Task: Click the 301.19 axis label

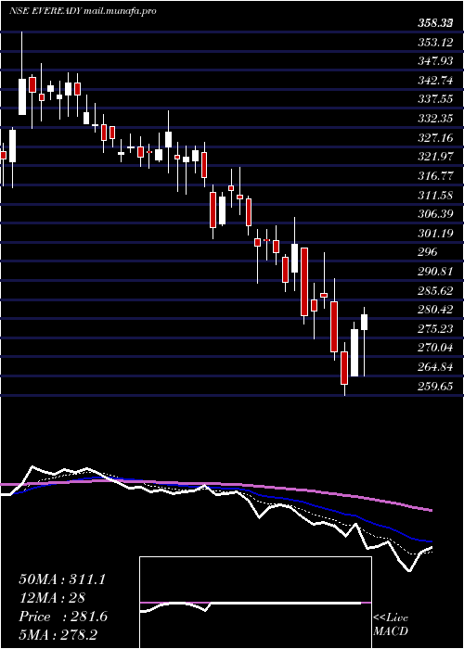Action: 434,234
